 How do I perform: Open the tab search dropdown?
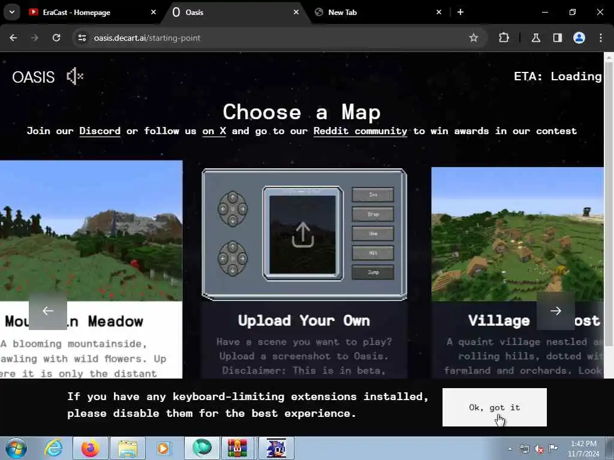12,12
